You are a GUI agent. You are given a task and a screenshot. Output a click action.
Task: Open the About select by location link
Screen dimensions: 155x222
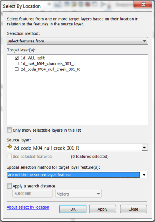(28, 207)
